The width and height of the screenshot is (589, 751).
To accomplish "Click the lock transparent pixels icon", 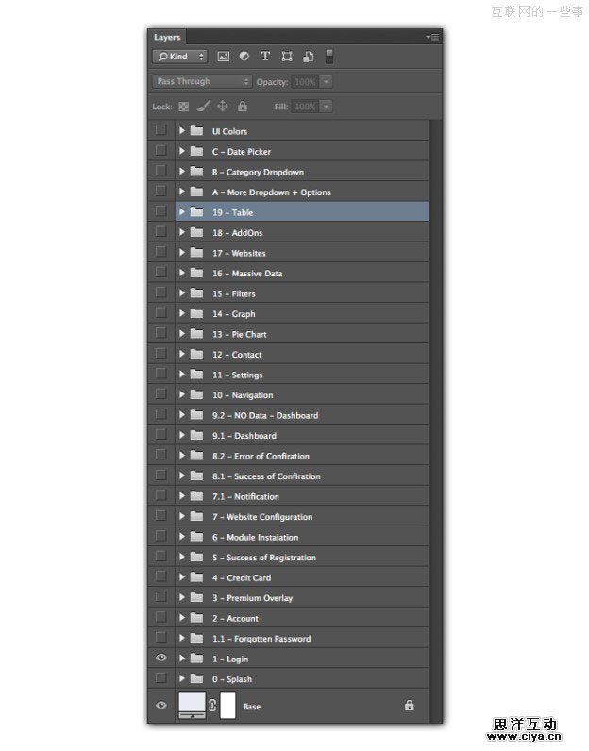I will 184,107.
